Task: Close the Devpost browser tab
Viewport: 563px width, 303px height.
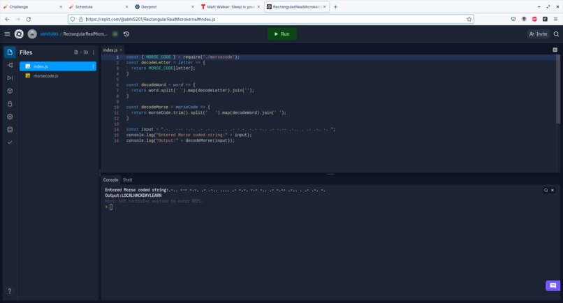Action: [x=193, y=7]
